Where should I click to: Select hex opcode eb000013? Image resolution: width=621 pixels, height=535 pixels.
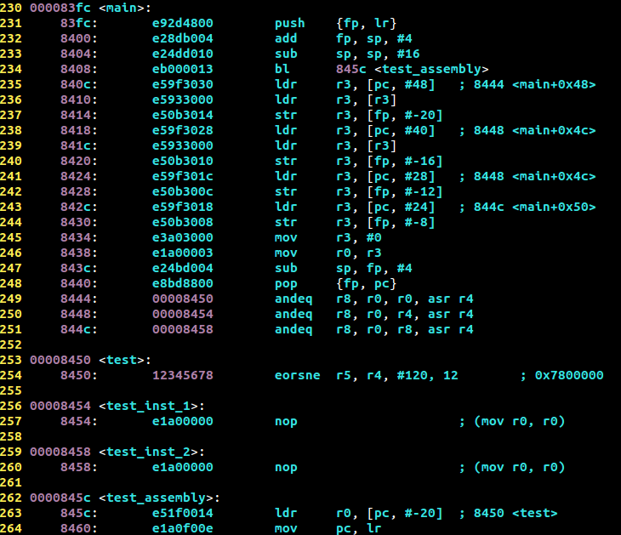coord(183,69)
